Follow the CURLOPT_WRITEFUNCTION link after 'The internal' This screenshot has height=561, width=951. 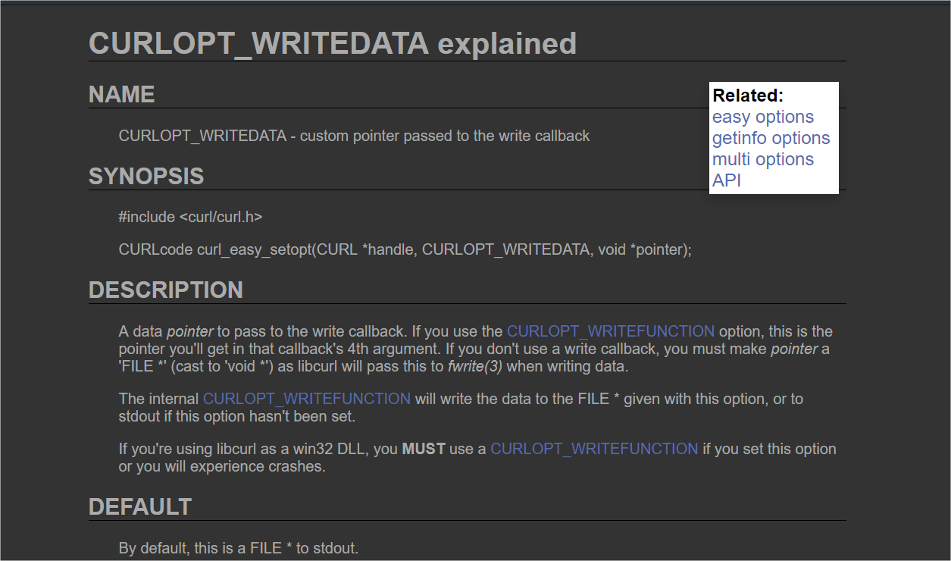(x=307, y=399)
